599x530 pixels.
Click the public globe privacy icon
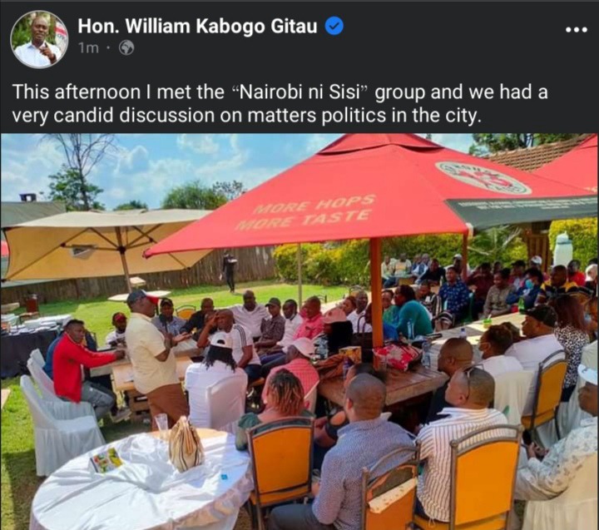pos(126,48)
